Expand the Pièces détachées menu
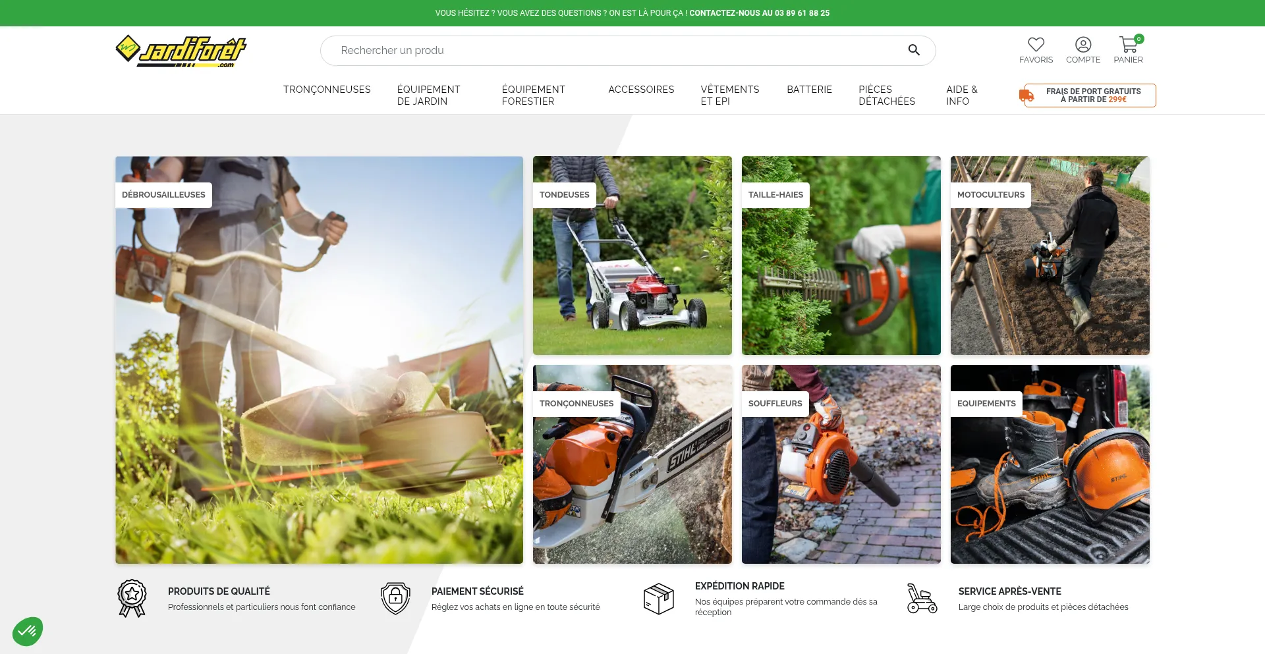The width and height of the screenshot is (1265, 654). 886,95
